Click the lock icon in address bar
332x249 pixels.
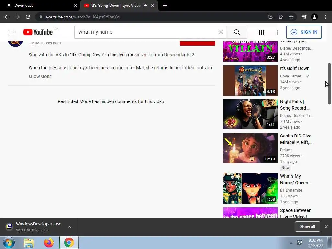pyautogui.click(x=41, y=17)
